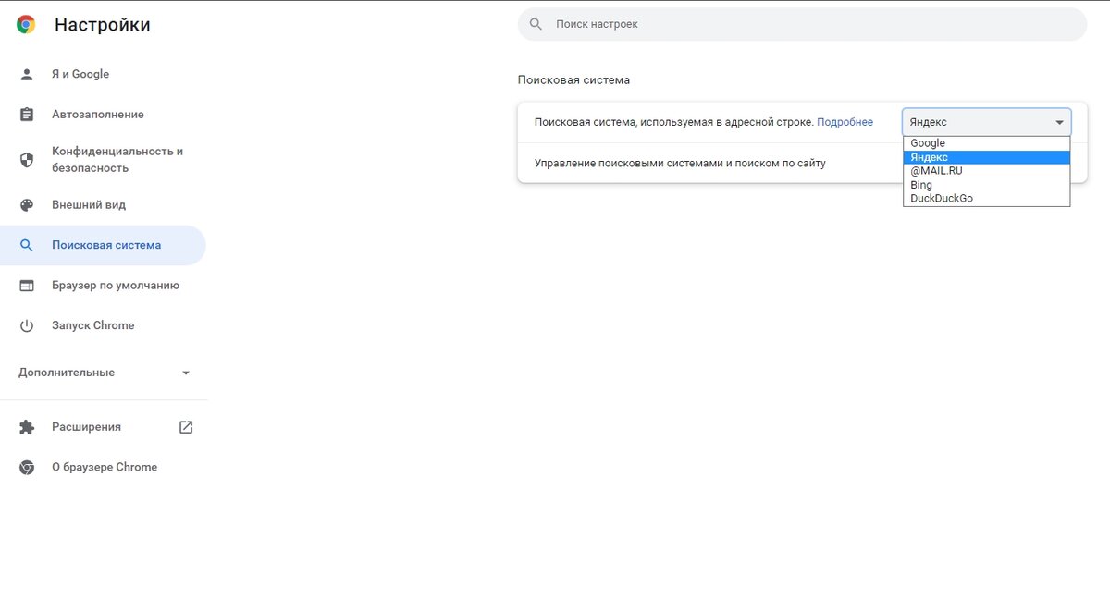Viewport: 1110px width, 599px height.
Task: Choose Google from the search engine list
Action: (987, 143)
